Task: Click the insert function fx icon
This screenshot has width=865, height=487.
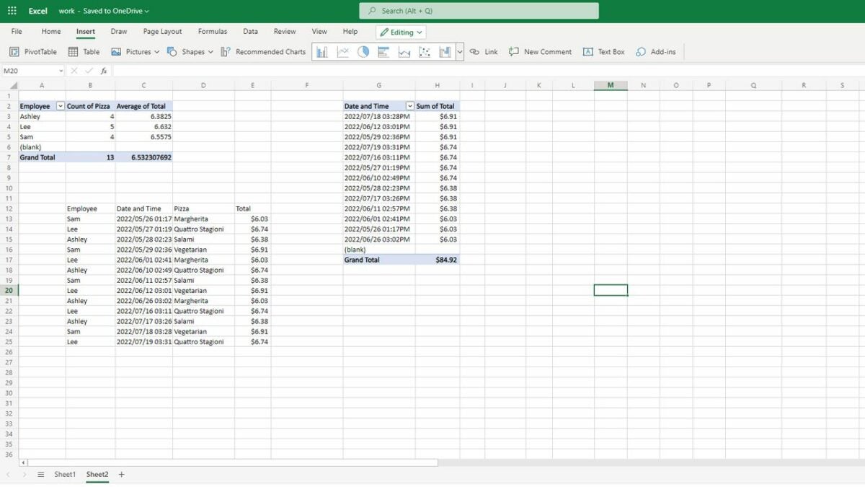Action: point(104,71)
